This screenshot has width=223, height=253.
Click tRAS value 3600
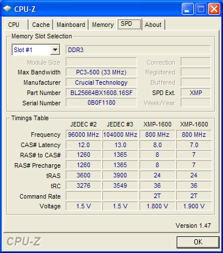click(x=83, y=175)
